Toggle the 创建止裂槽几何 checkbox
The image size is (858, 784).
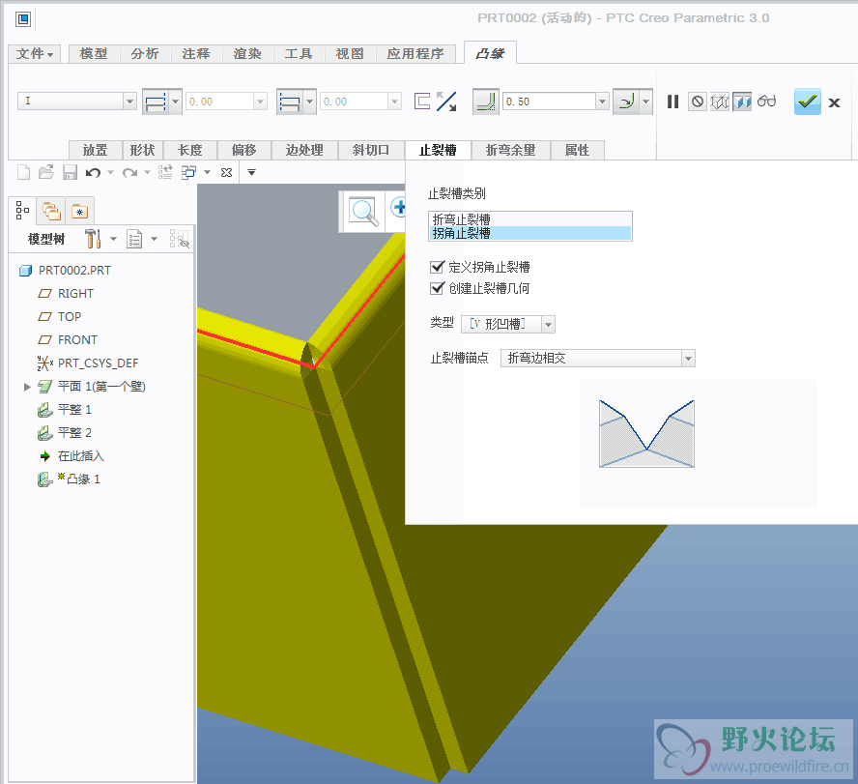(437, 288)
